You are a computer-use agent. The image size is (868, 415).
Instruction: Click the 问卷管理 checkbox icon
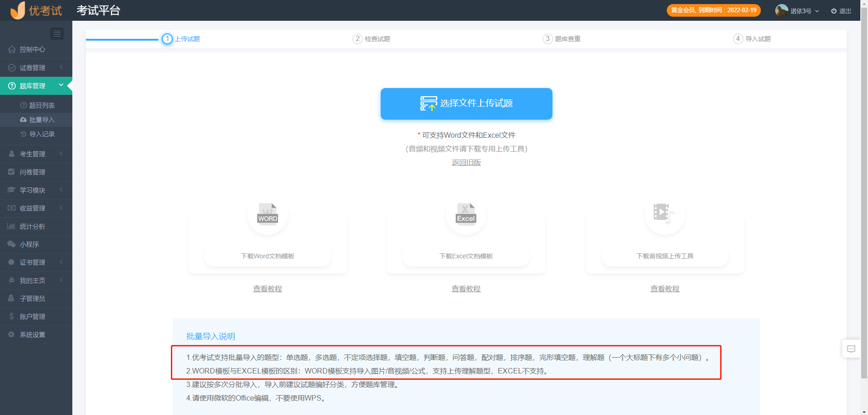(x=11, y=172)
